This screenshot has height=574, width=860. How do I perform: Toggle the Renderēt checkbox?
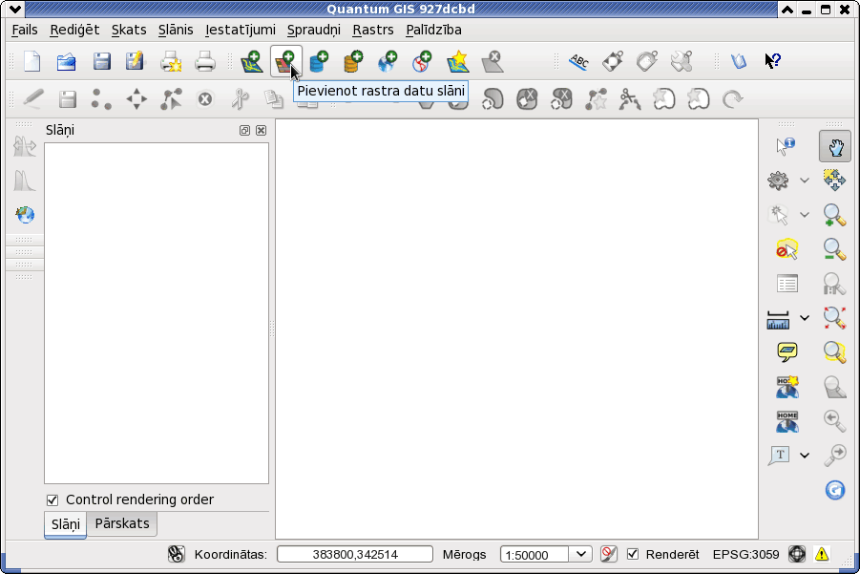(x=633, y=554)
